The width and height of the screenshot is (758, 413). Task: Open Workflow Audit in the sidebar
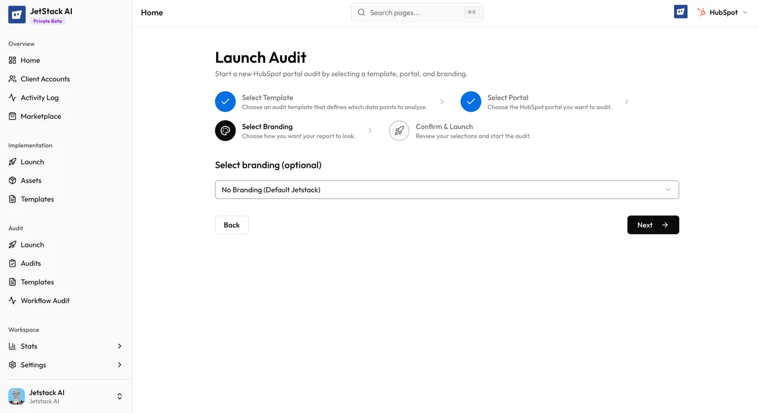click(x=44, y=300)
